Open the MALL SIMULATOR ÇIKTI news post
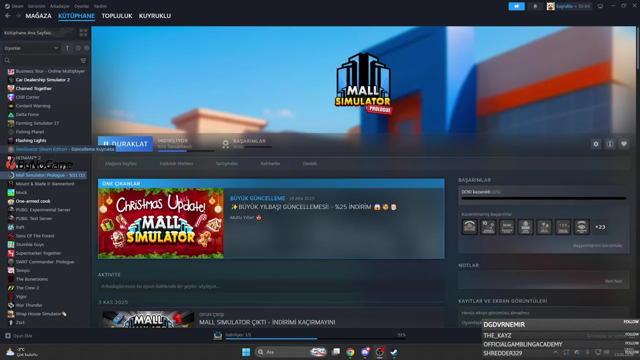640x360 pixels. click(267, 322)
